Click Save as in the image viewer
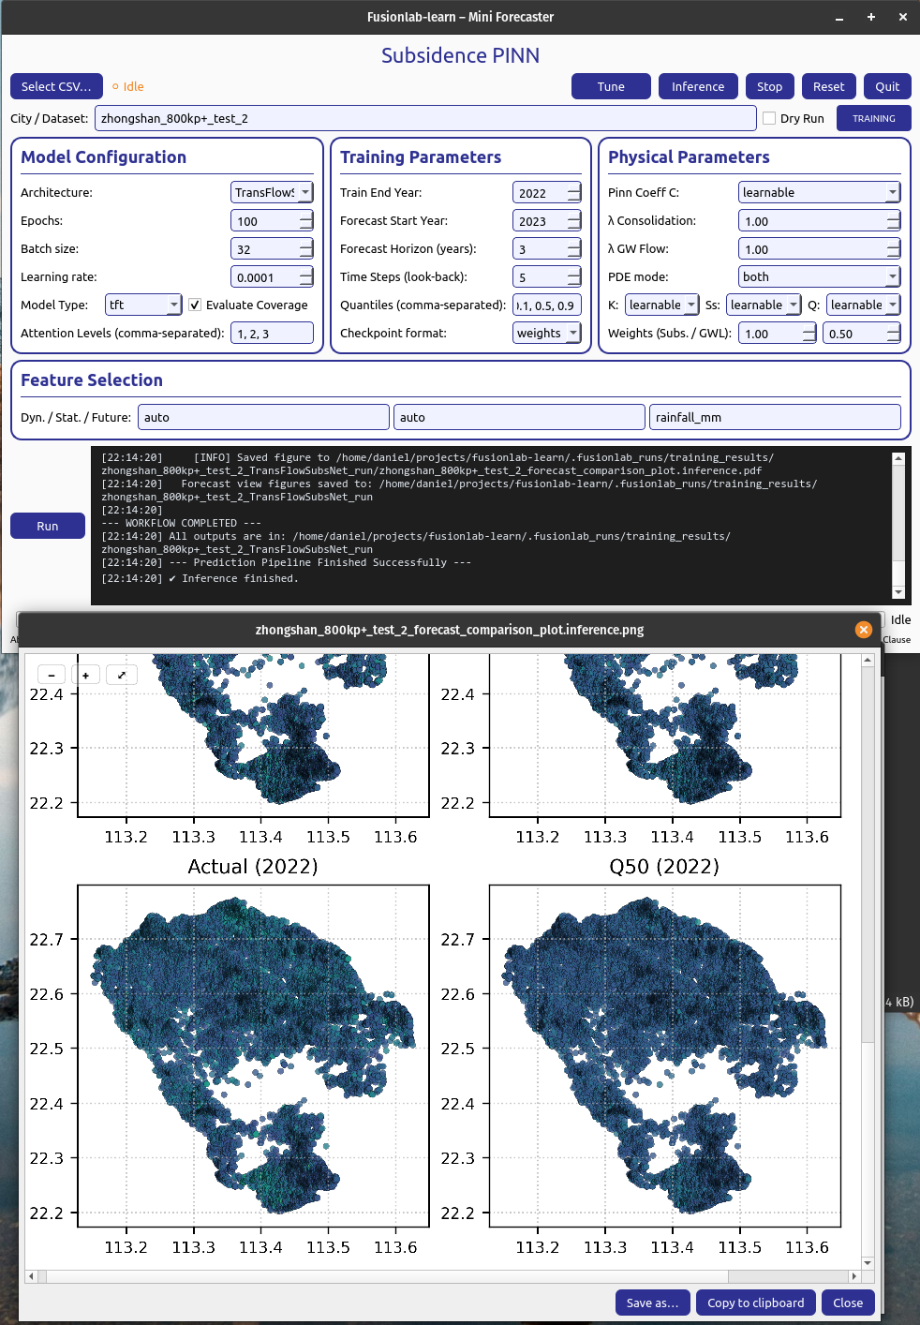The width and height of the screenshot is (920, 1325). [653, 1303]
